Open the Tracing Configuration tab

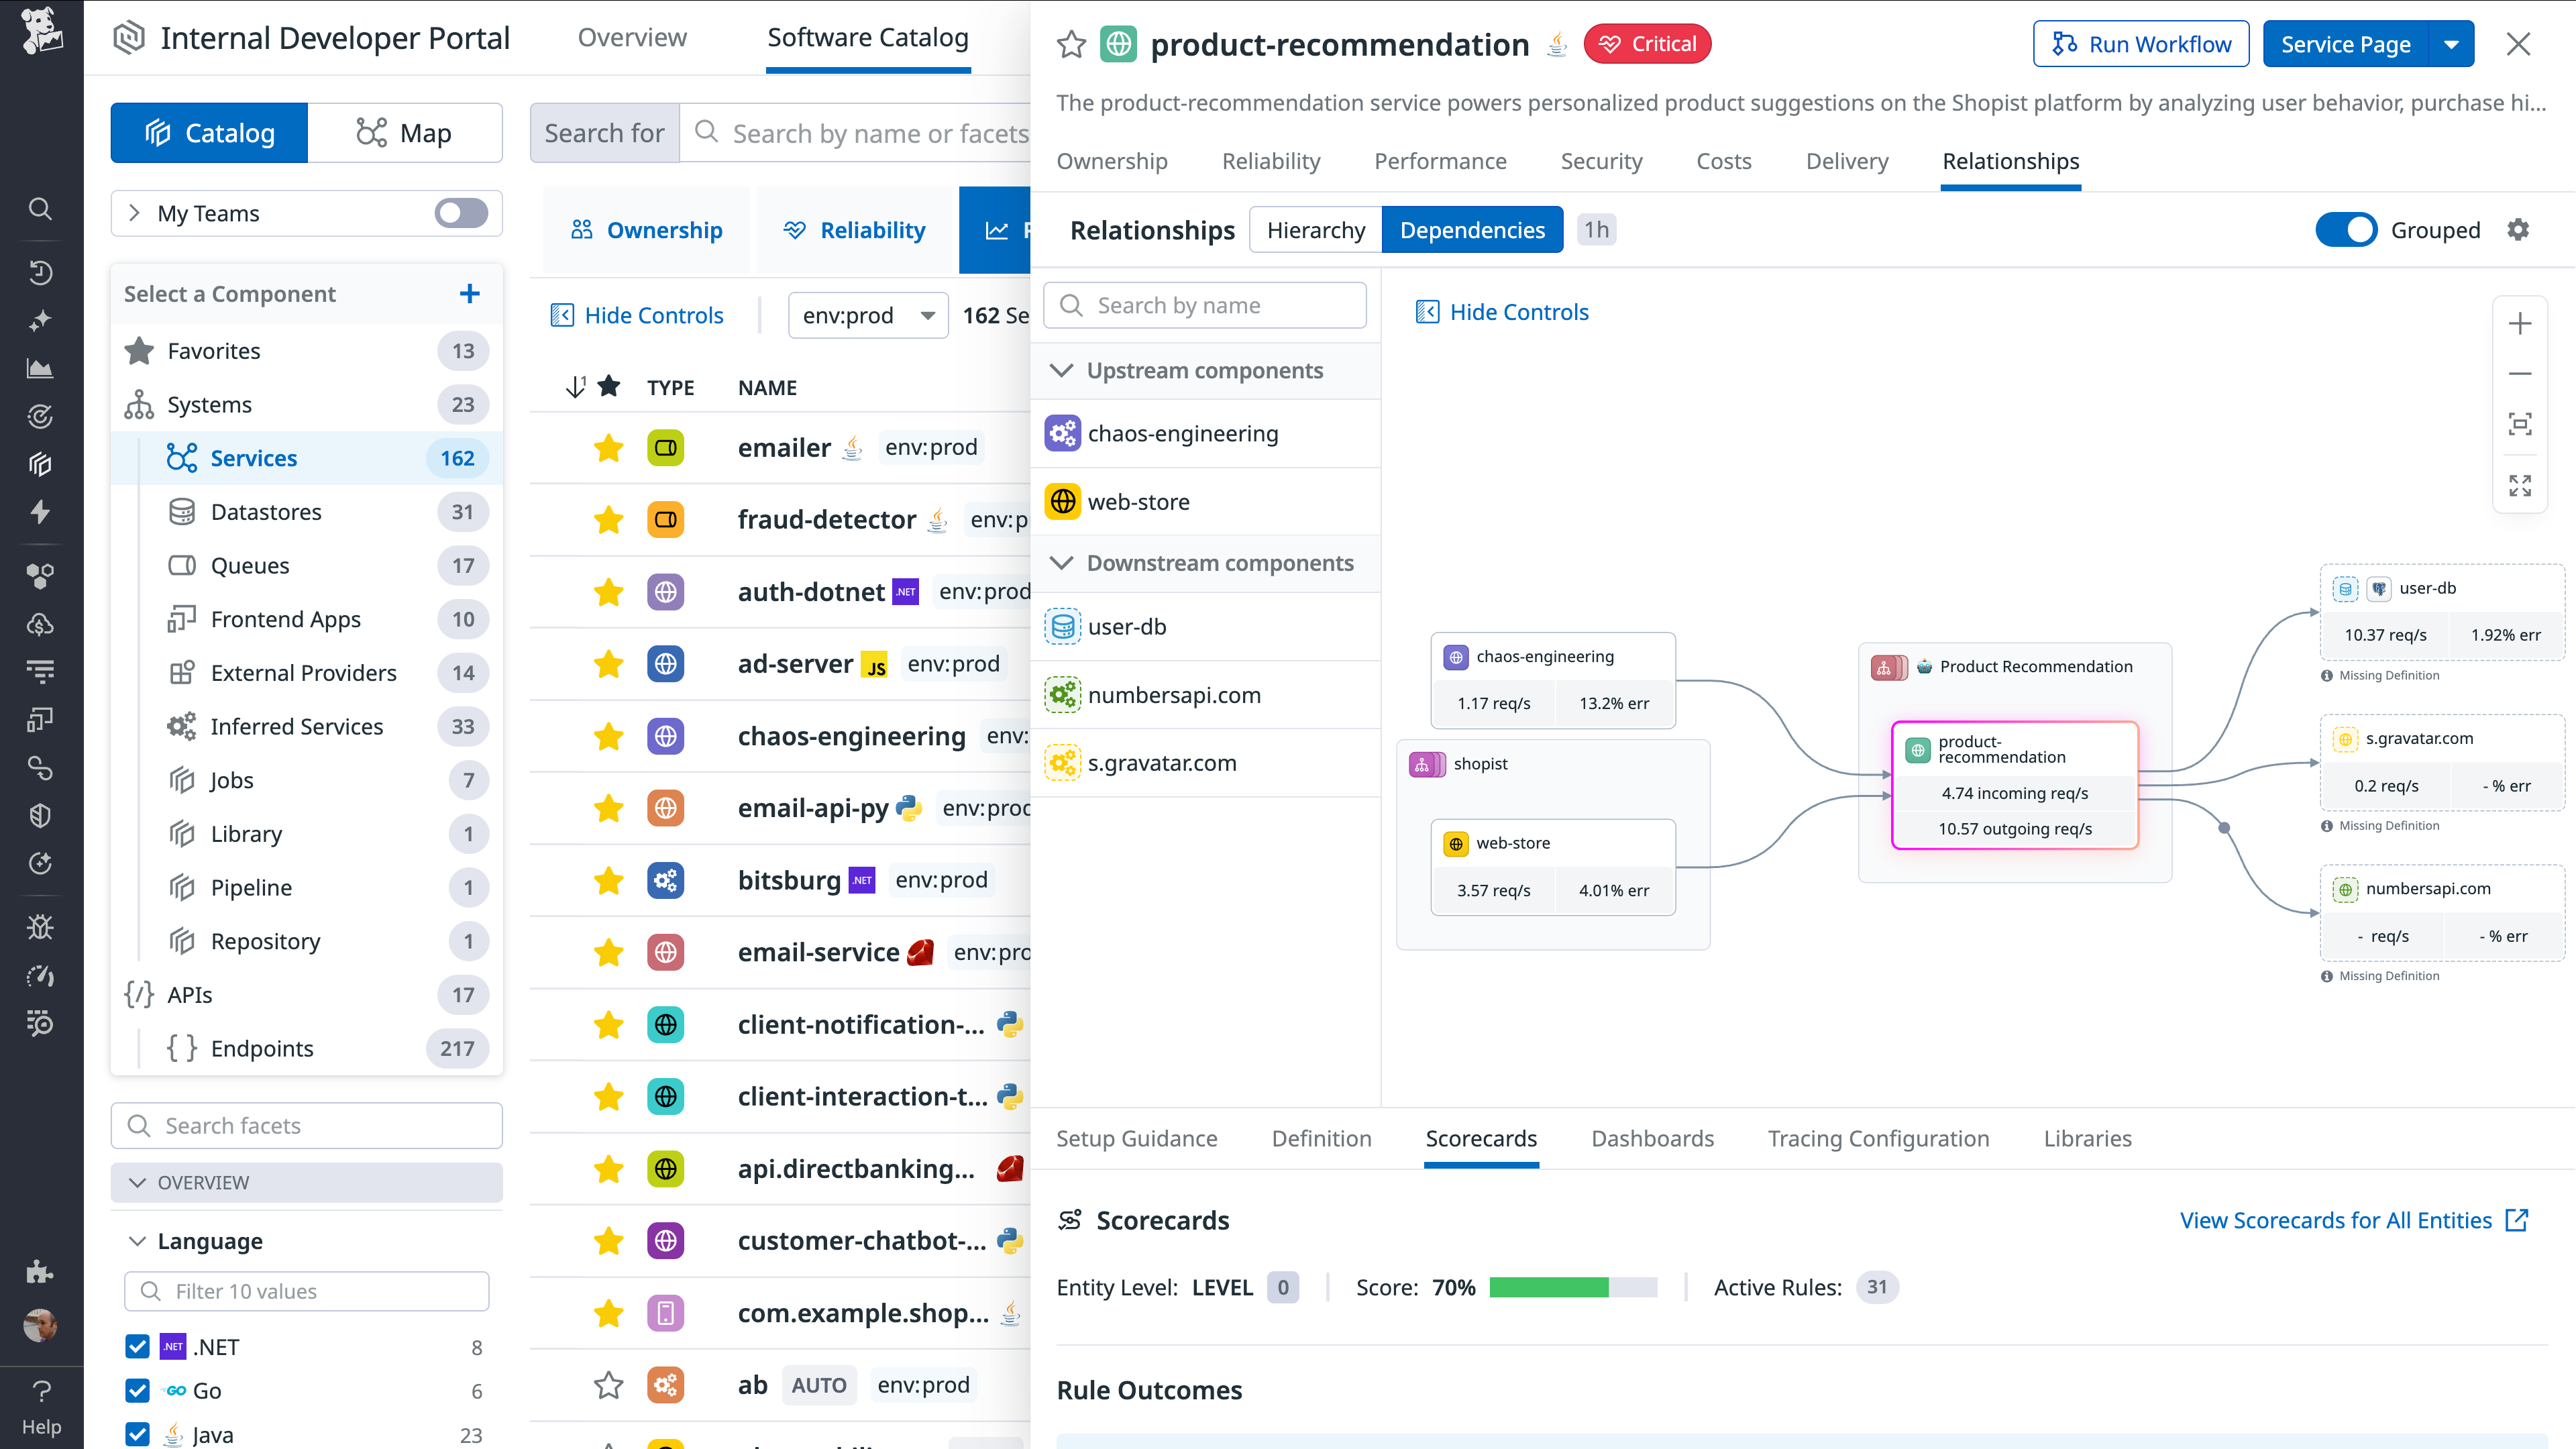coord(1878,1138)
